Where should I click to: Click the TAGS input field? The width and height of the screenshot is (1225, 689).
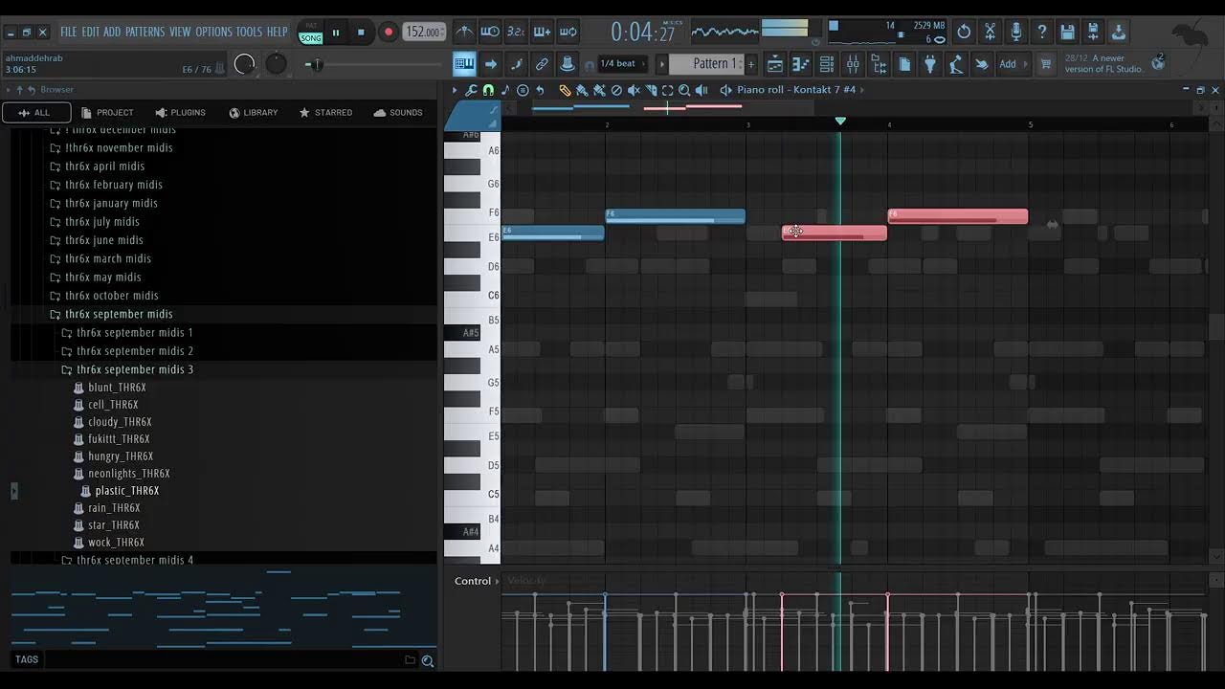[222, 660]
